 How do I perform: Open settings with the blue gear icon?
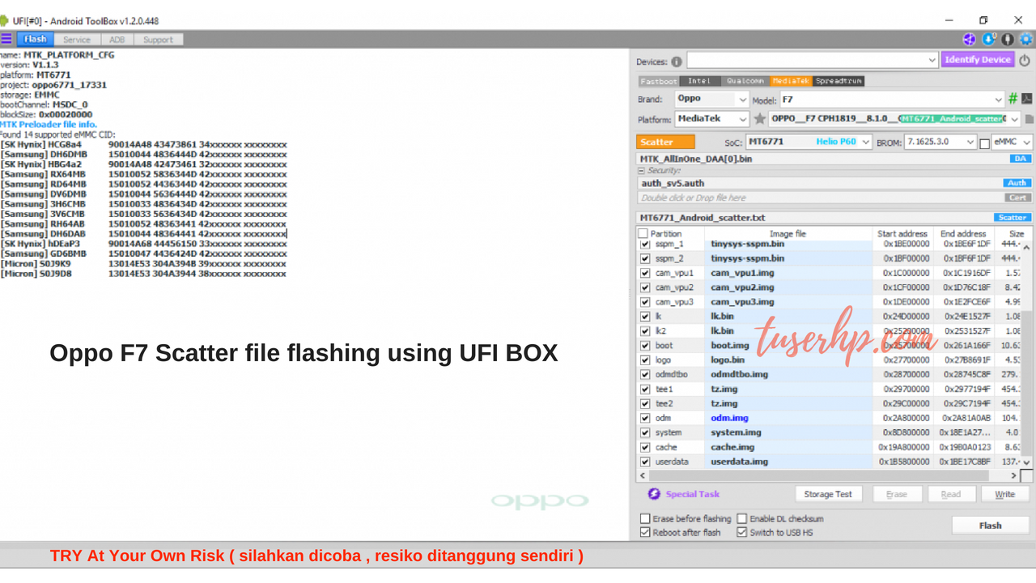[1026, 39]
